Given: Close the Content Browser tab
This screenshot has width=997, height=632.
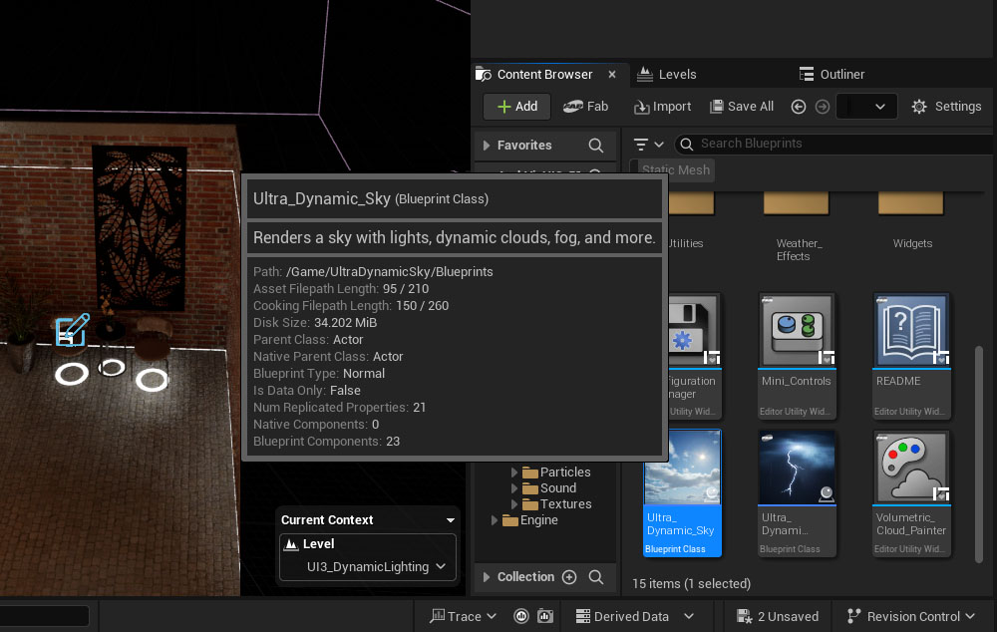Looking at the screenshot, I should [x=612, y=75].
